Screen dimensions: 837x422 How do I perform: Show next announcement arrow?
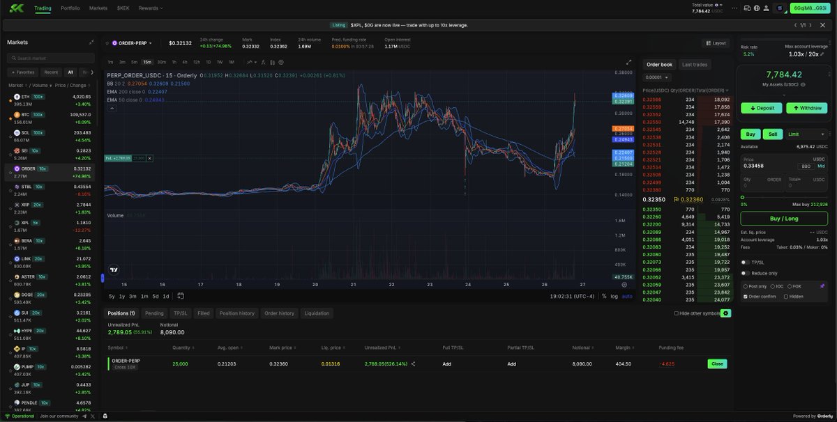(x=810, y=25)
